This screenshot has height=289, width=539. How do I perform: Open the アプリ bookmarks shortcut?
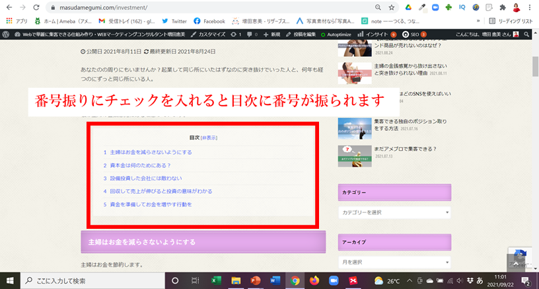17,21
